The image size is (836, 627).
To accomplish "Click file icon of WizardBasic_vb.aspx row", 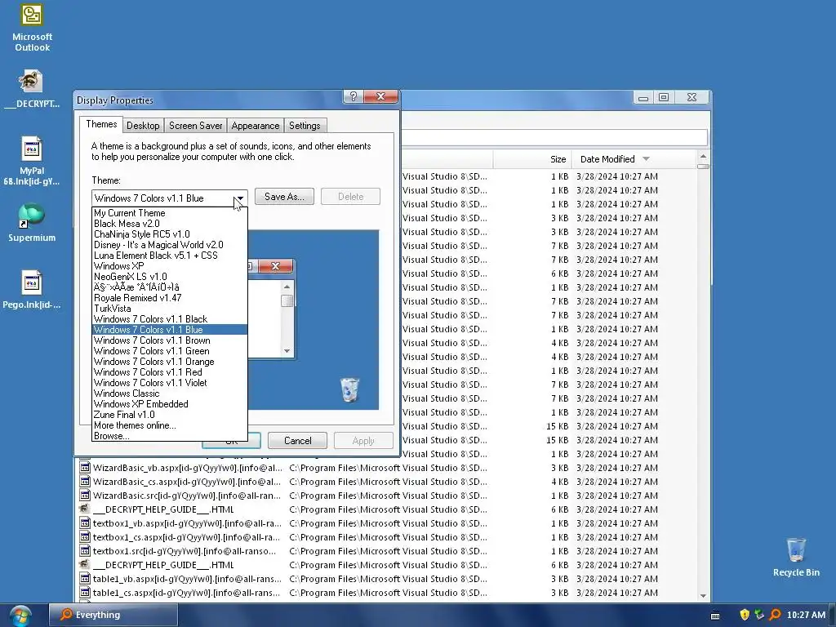I will (x=85, y=468).
